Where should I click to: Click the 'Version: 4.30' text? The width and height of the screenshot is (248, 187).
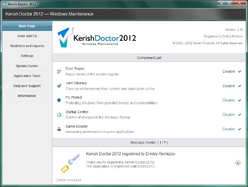coord(234,30)
